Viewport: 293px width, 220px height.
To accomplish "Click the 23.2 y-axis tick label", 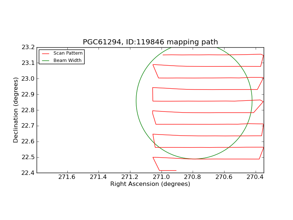I will pos(28,47).
